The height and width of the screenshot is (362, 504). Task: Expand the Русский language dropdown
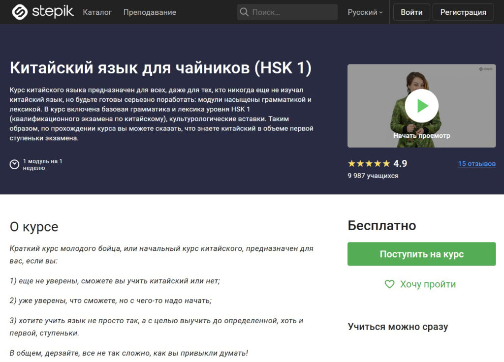(365, 12)
